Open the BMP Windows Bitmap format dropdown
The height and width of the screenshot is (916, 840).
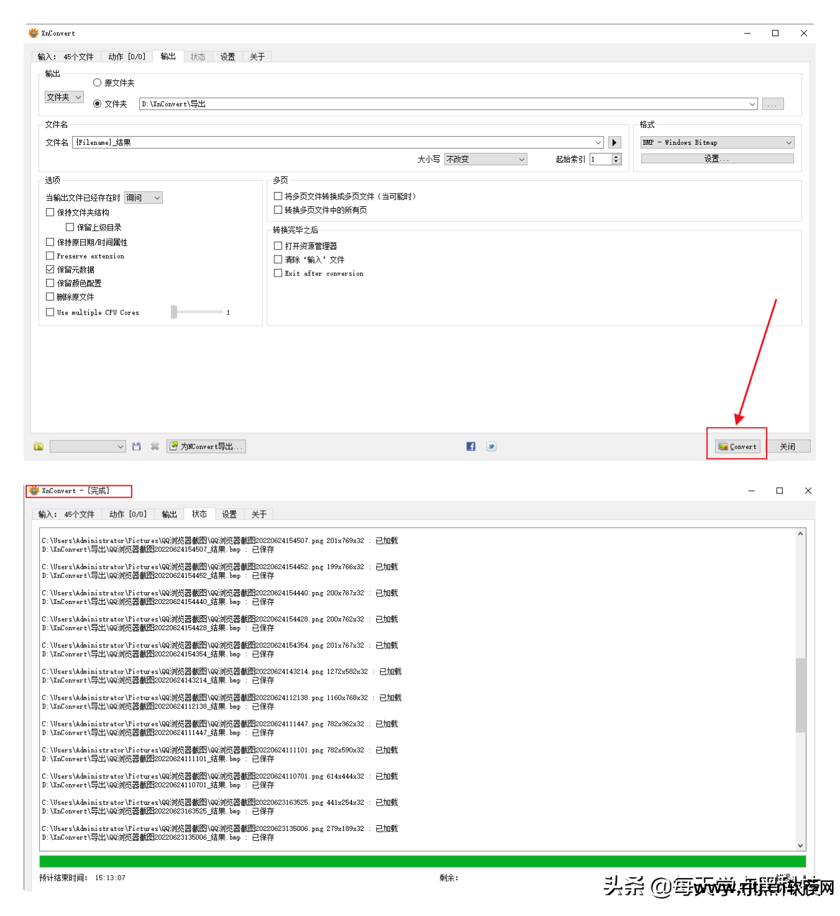point(718,142)
